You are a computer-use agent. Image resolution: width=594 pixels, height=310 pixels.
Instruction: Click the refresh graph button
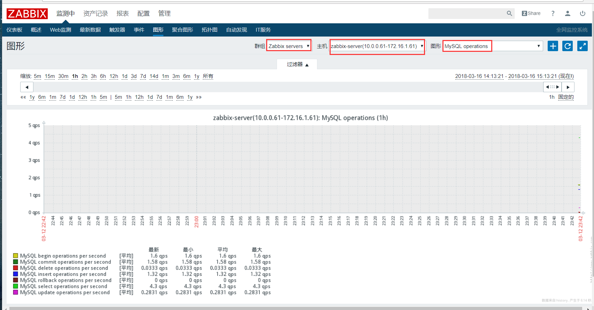tap(568, 46)
